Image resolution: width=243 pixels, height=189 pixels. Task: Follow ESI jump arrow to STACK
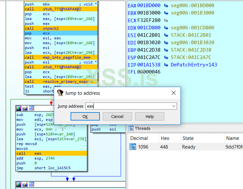point(166,35)
